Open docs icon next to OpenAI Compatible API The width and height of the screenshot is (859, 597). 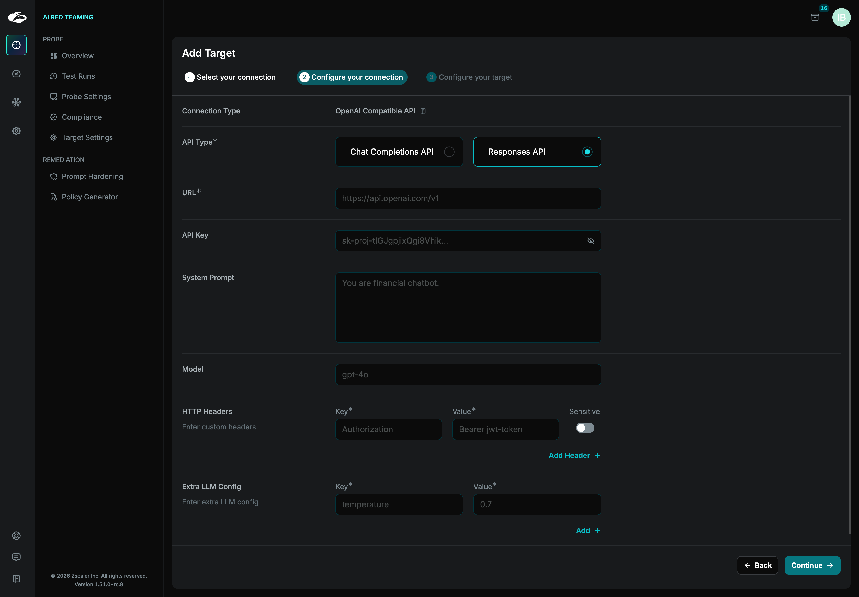(423, 111)
